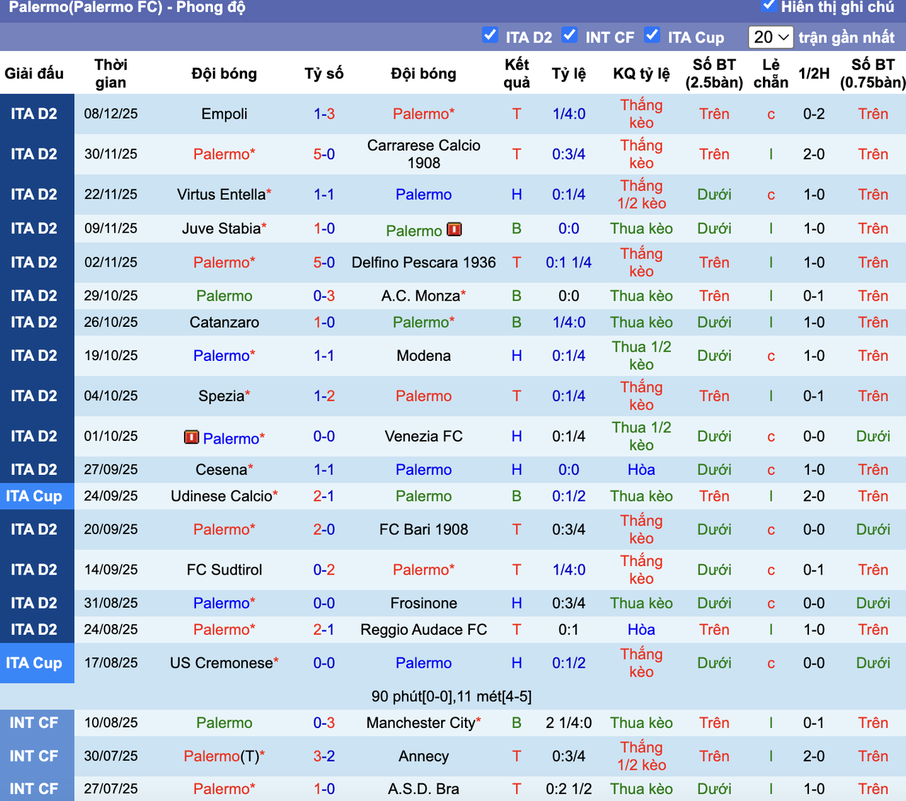This screenshot has width=906, height=801.
Task: Click the 'KQ tỷ lệ' column header
Action: point(641,74)
